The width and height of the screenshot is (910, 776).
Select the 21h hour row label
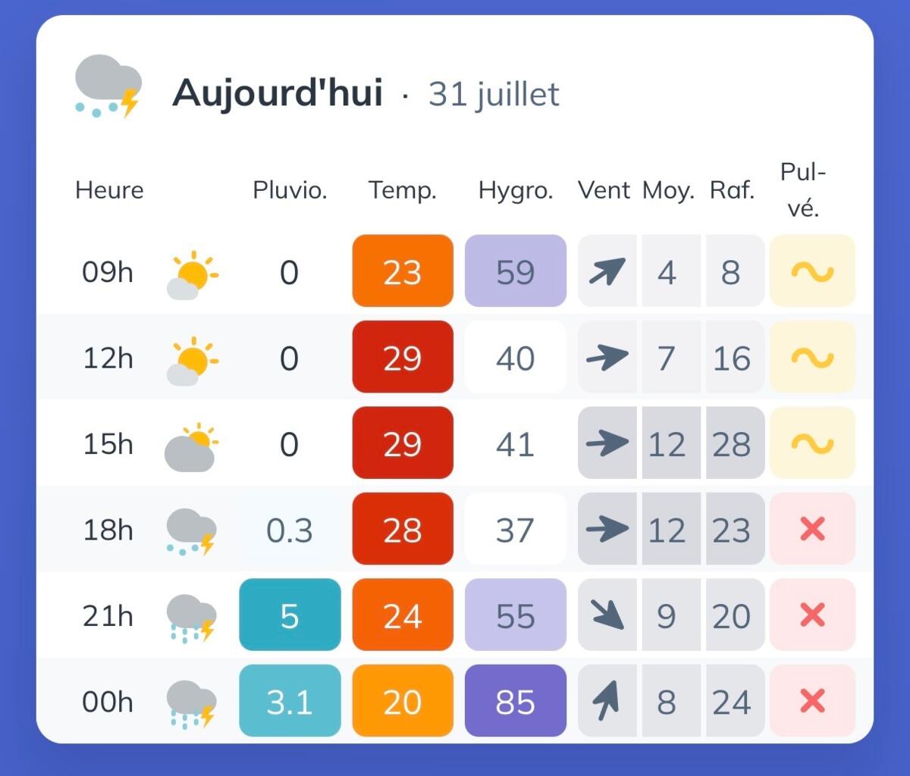pos(108,615)
